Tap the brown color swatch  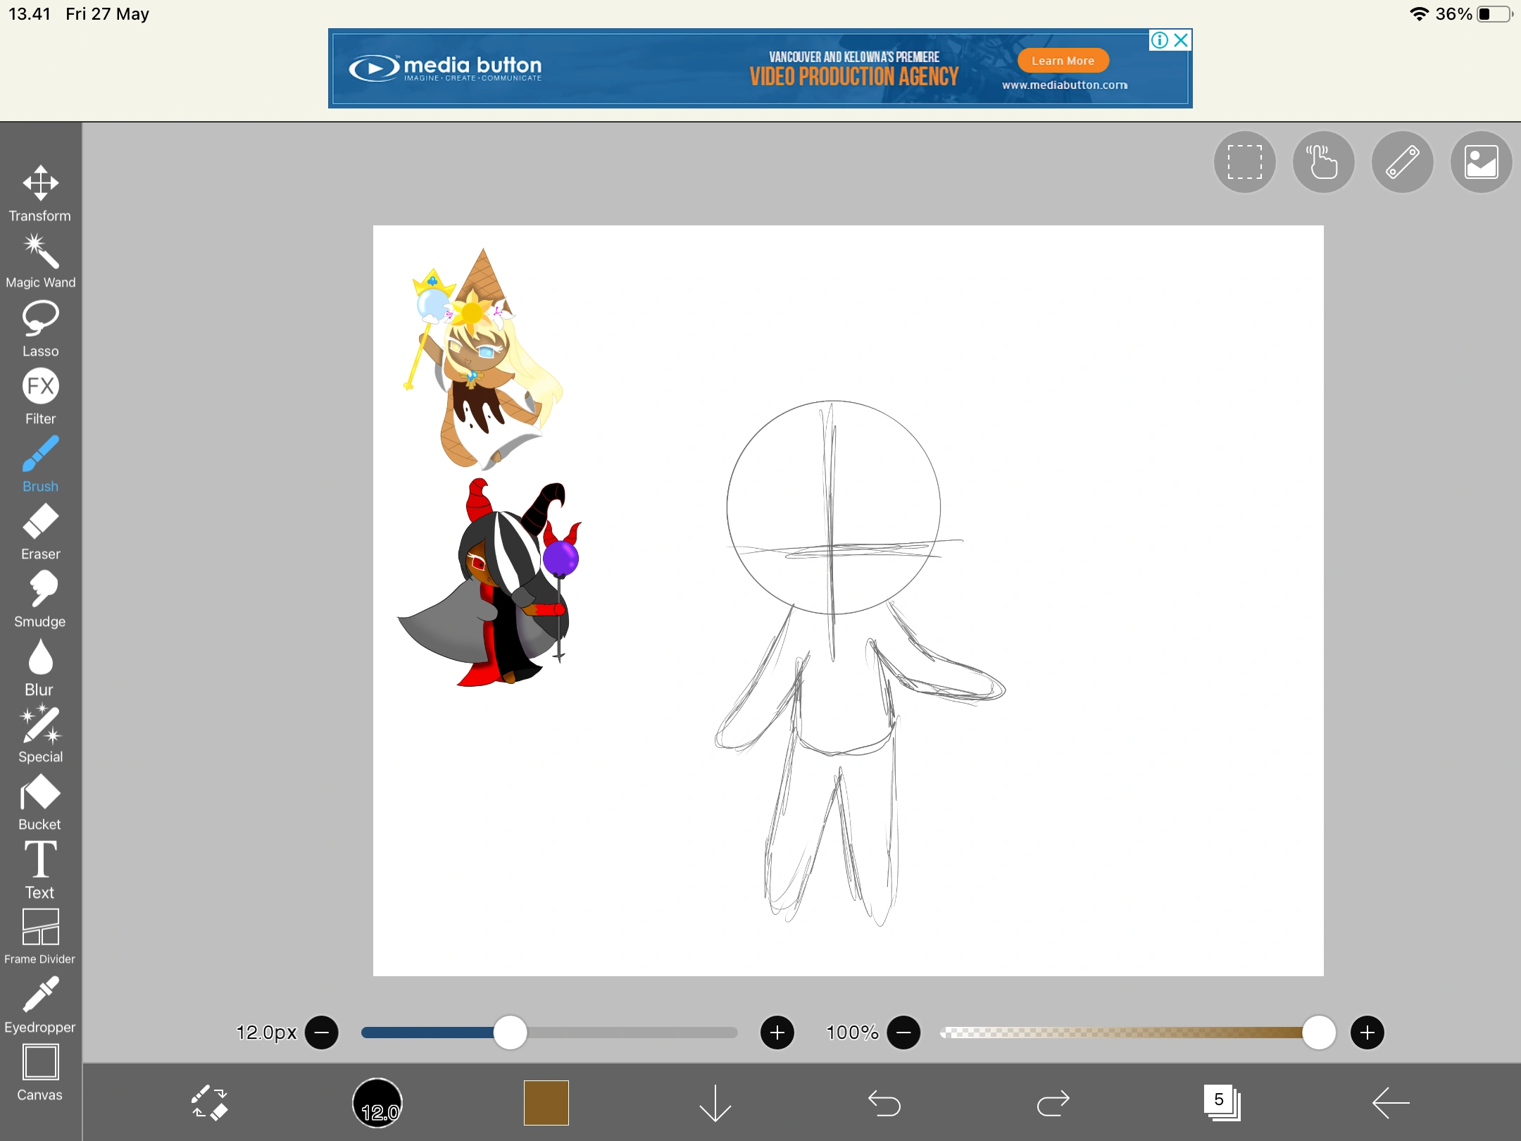pos(546,1103)
